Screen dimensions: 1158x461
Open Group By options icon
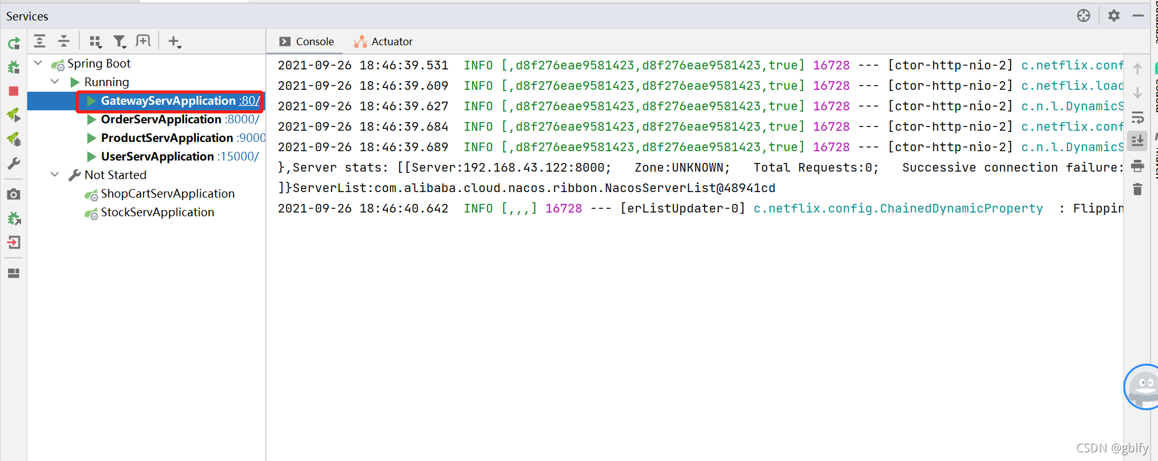point(95,42)
